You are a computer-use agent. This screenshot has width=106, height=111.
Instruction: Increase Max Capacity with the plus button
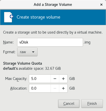tap(63, 79)
